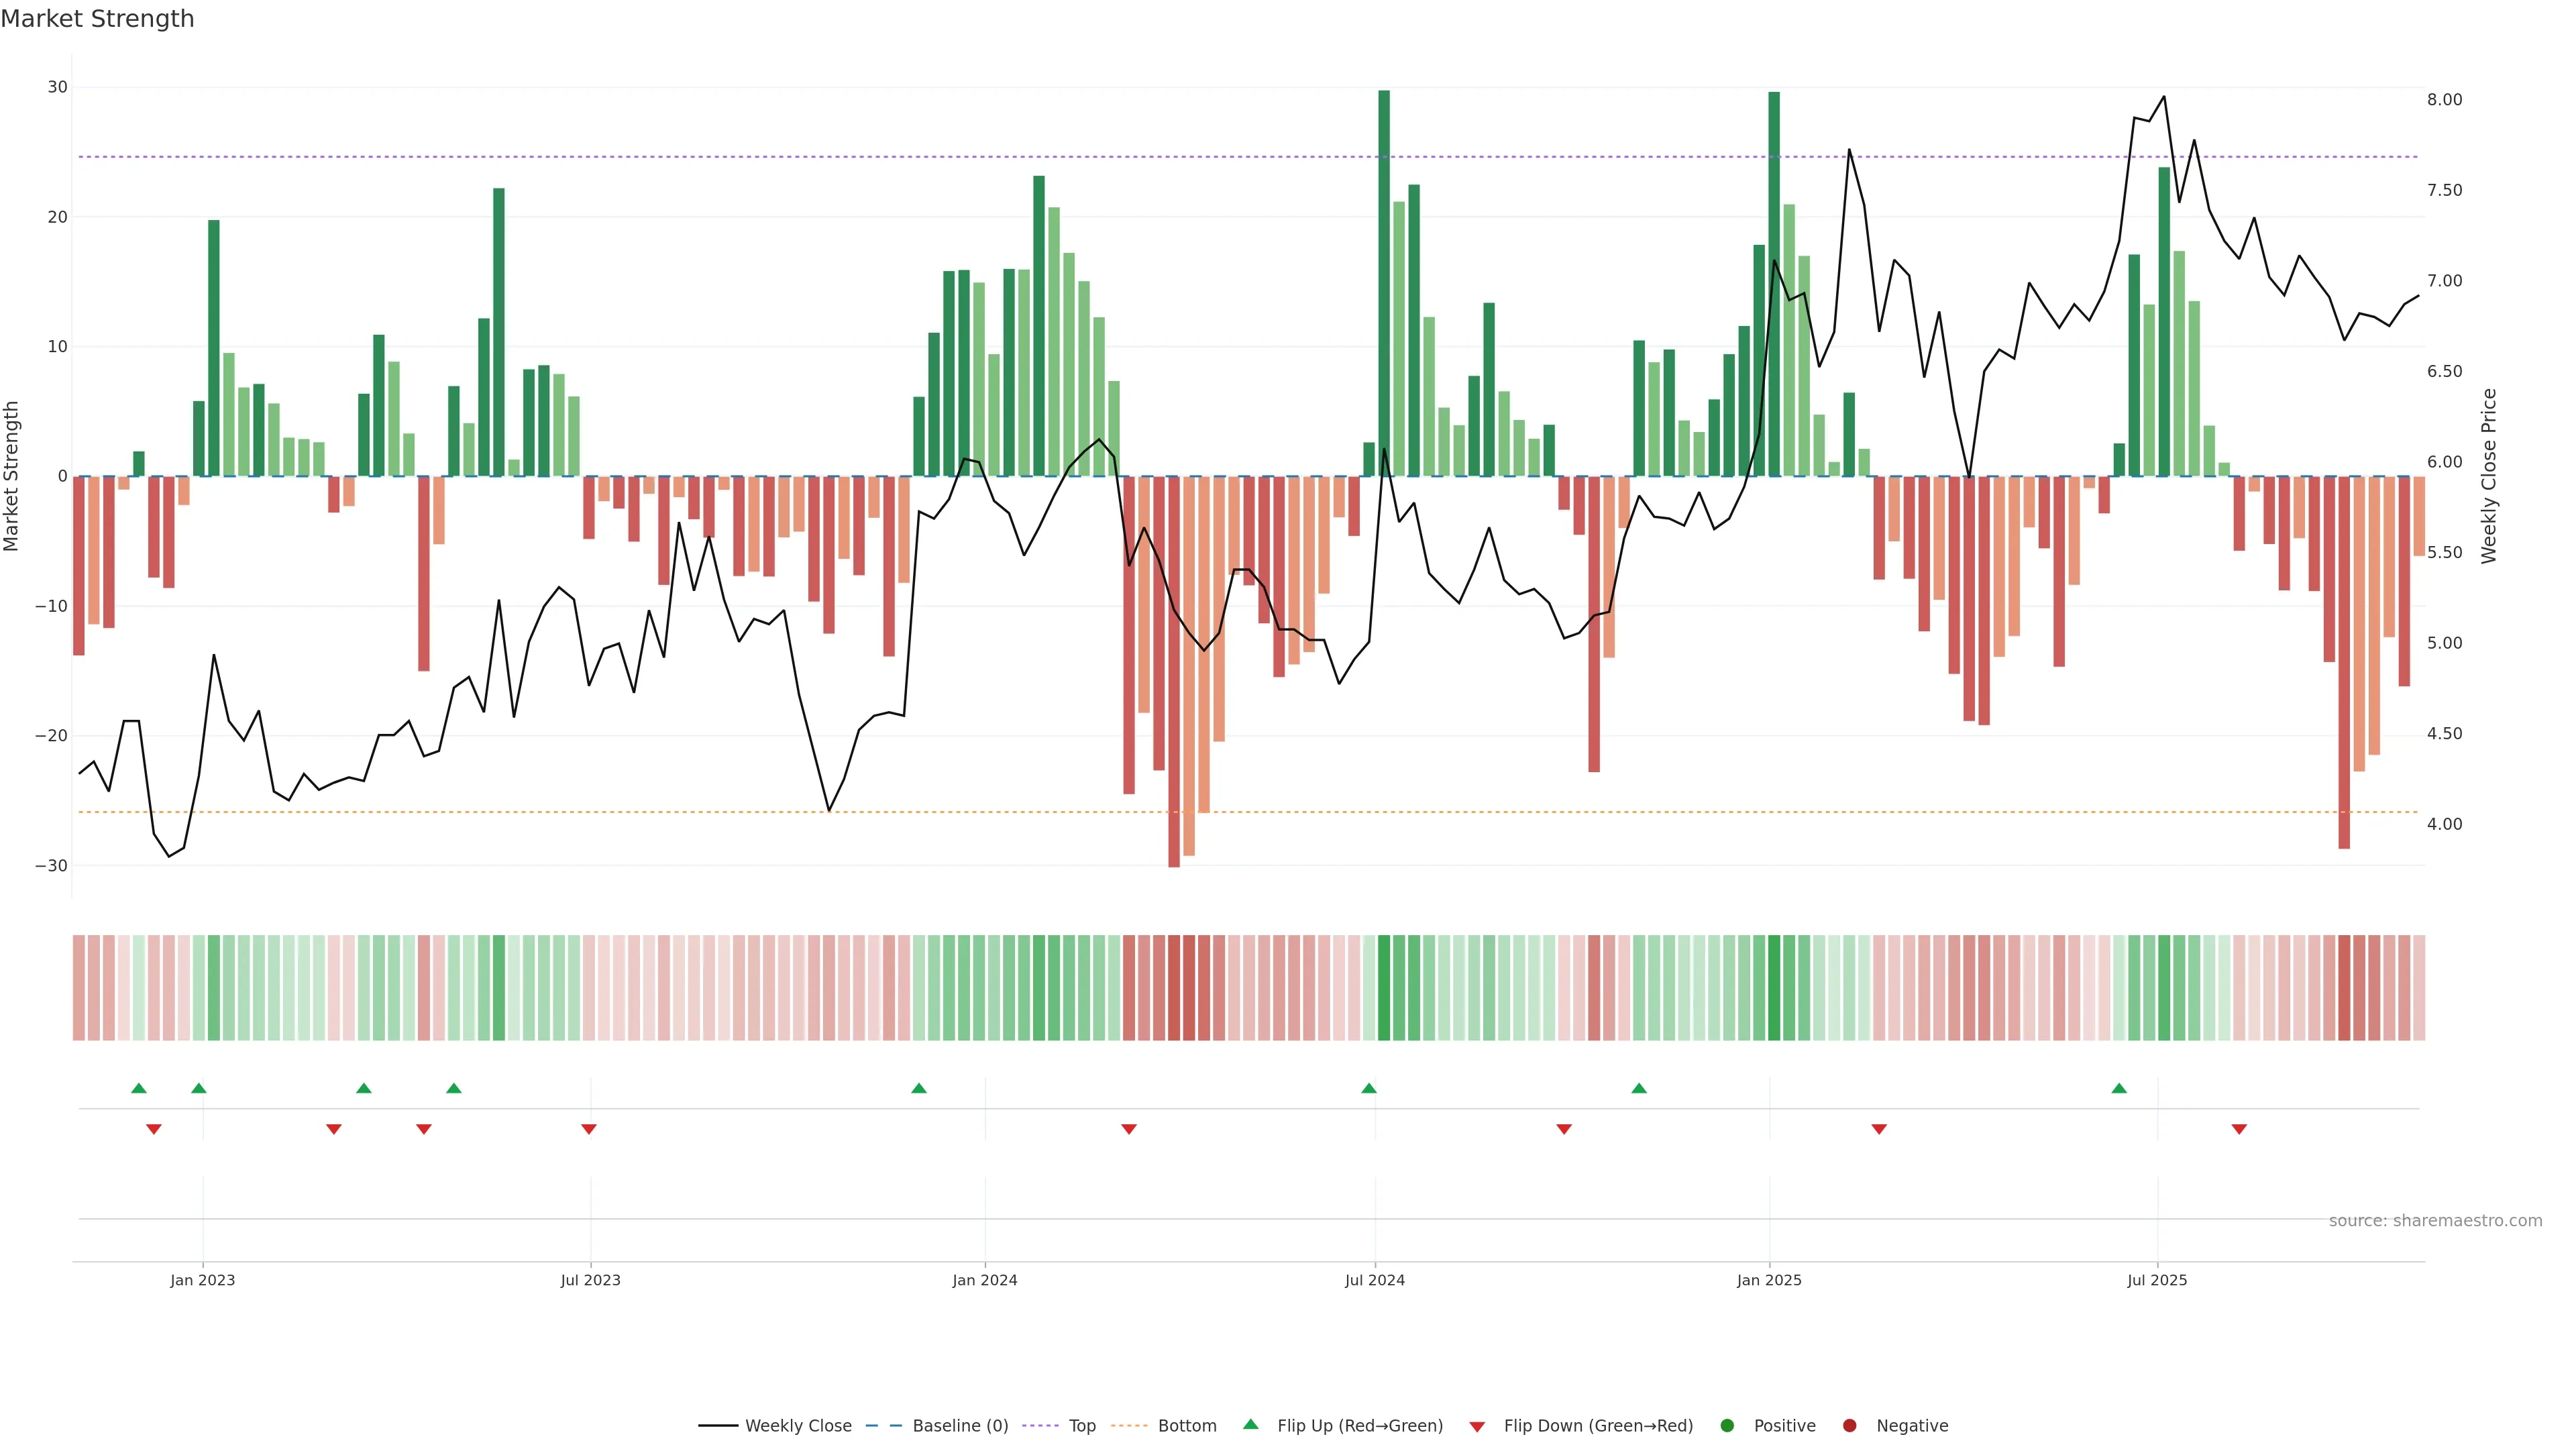
Task: Click the leftmost green flip-up triangle marker
Action: point(139,1088)
